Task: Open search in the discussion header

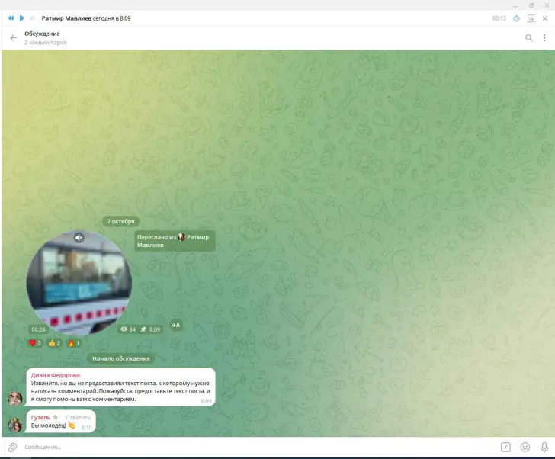Action: 528,38
